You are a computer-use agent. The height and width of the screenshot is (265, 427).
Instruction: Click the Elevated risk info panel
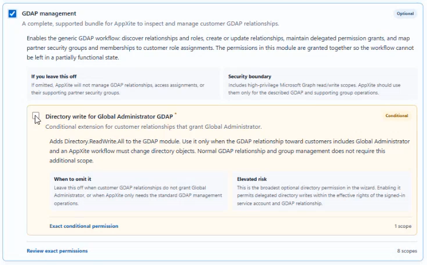[322, 191]
